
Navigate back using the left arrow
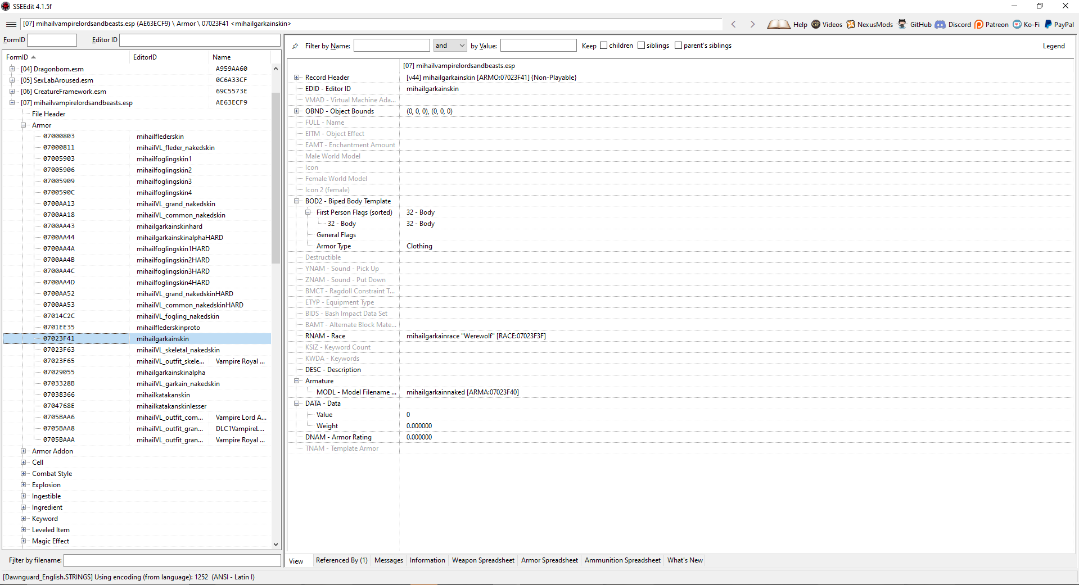tap(734, 24)
